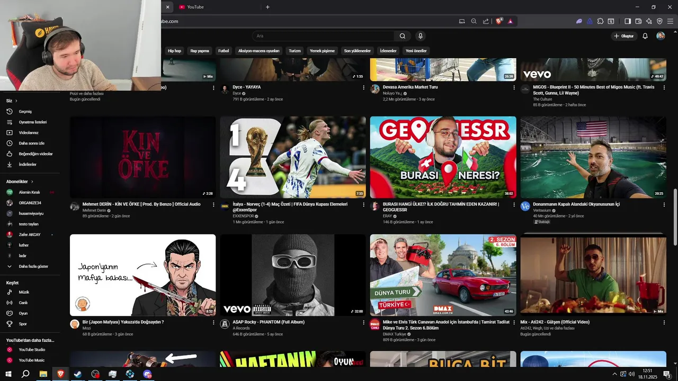Select Aksiyon-macera oyunları chip
The image size is (678, 381).
(x=258, y=51)
